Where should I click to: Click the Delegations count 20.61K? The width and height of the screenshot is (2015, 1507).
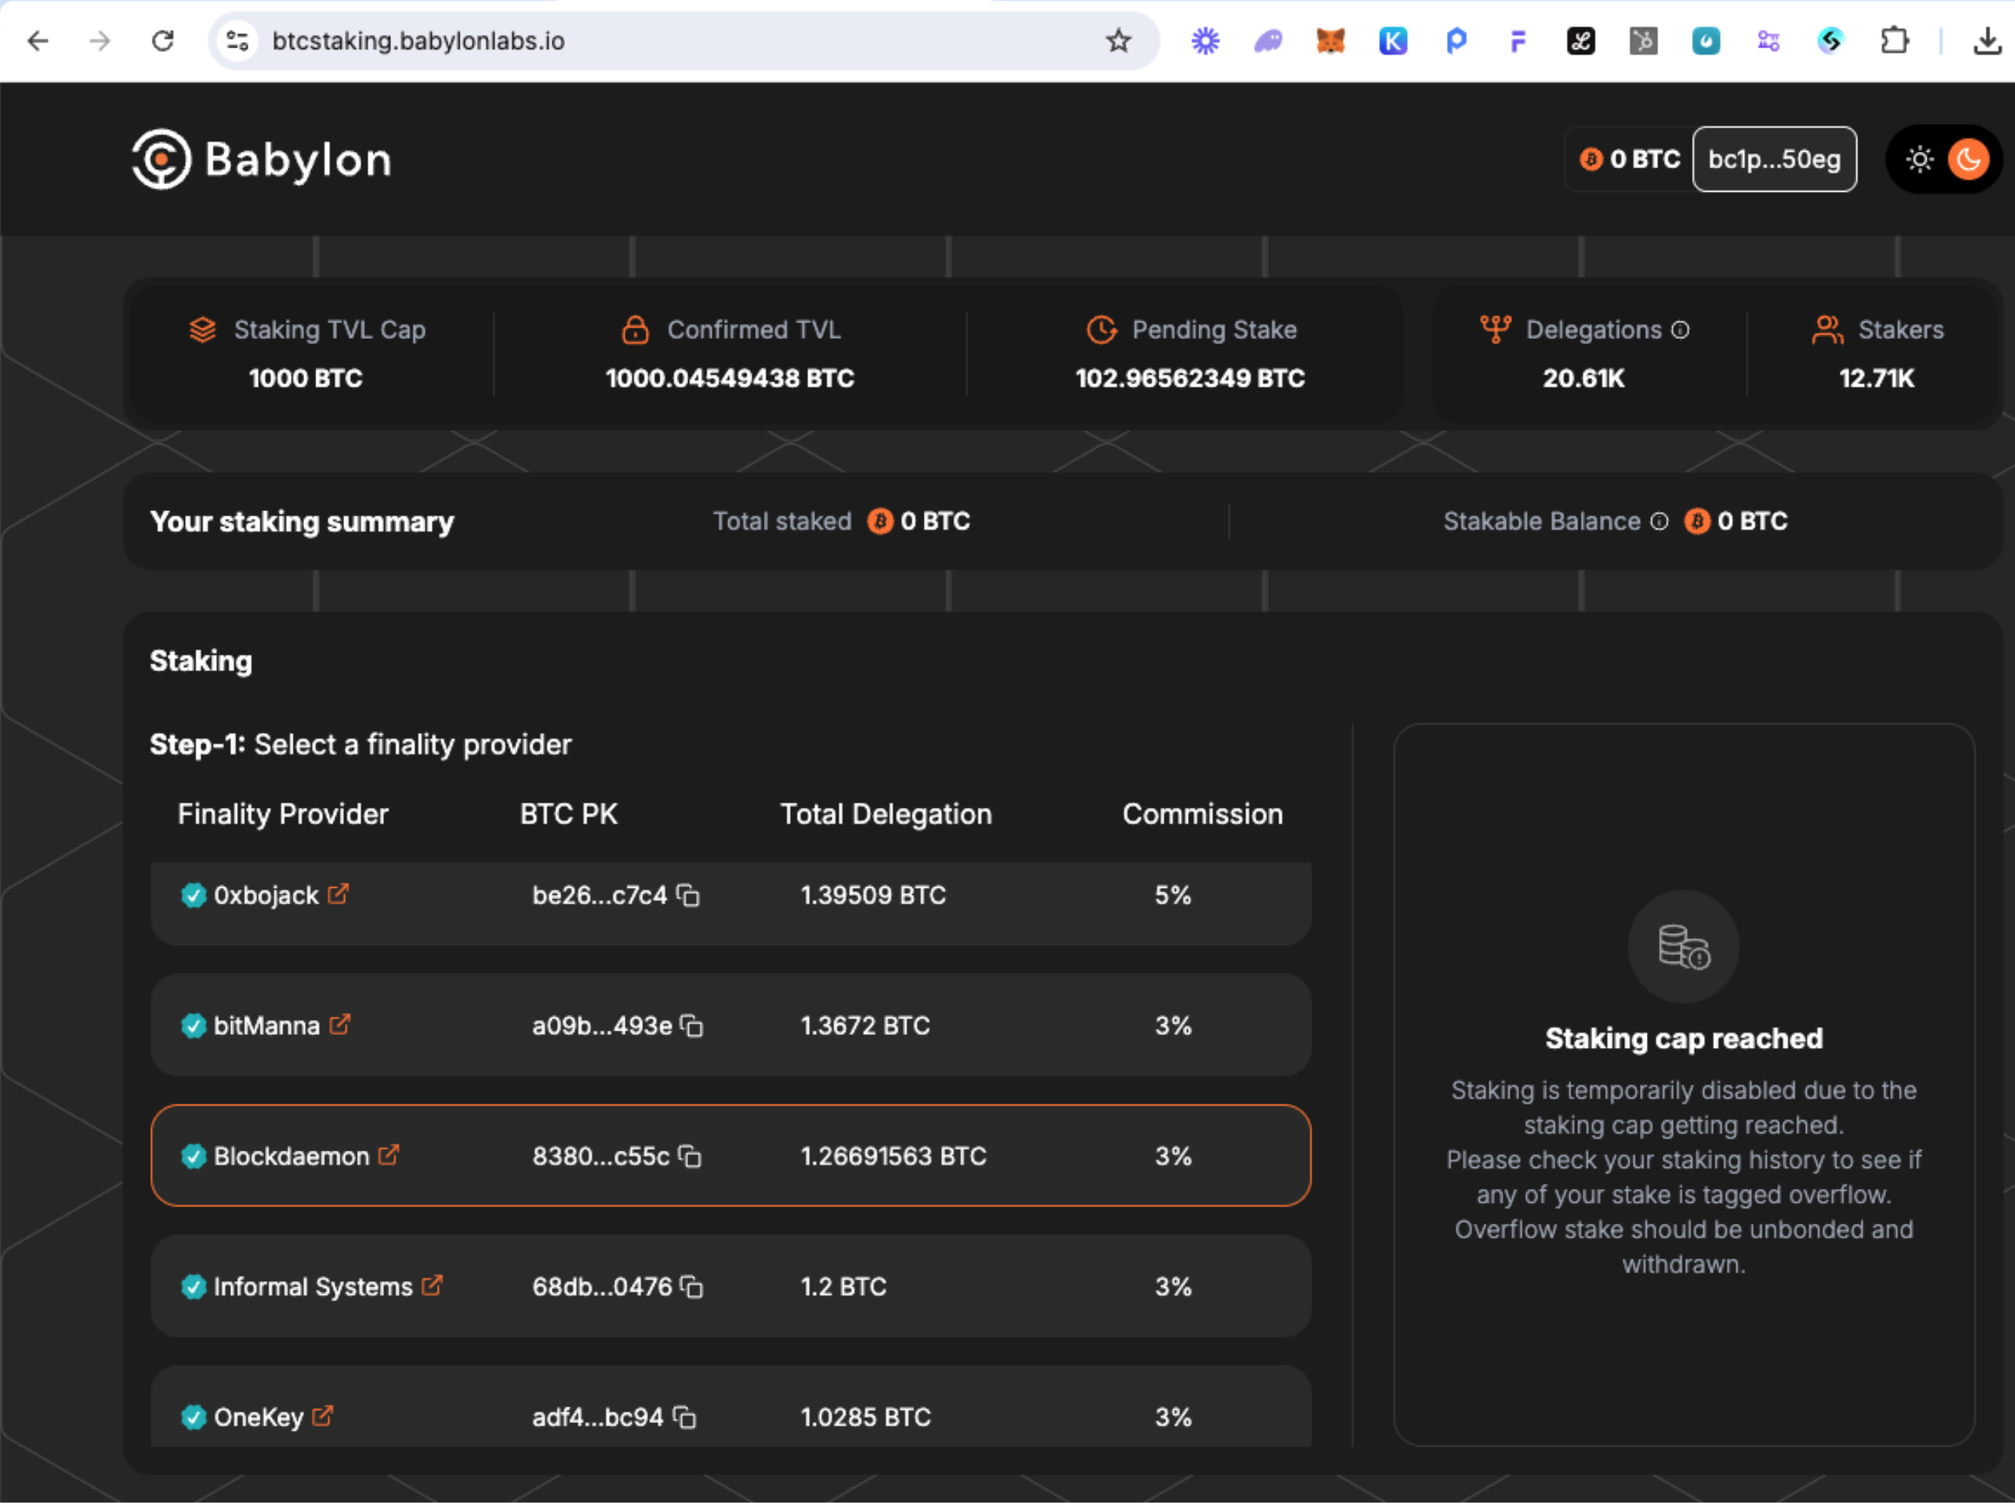(x=1583, y=378)
